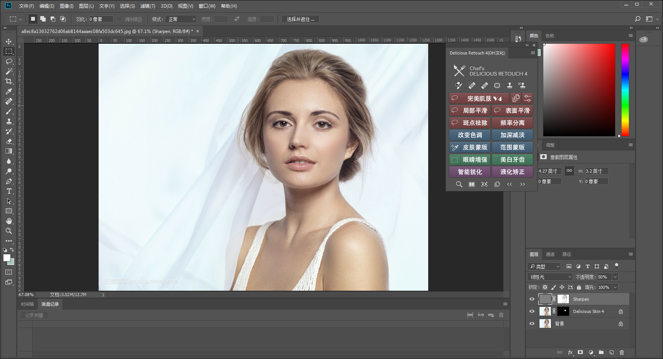The width and height of the screenshot is (663, 359).
Task: Select the Zoom tool in the toolbar
Action: coord(8,231)
